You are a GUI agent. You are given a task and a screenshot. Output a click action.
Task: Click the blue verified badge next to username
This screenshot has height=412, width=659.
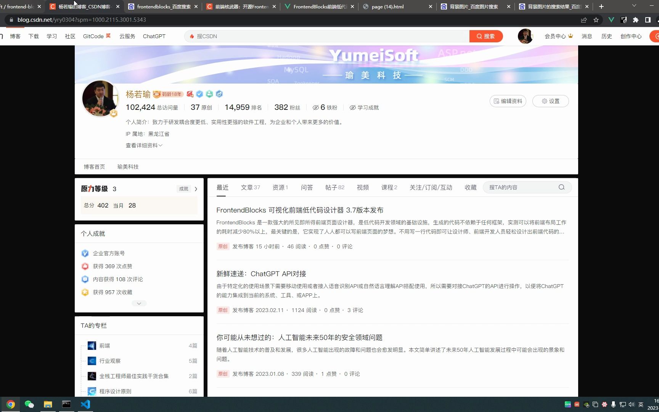[x=199, y=94]
